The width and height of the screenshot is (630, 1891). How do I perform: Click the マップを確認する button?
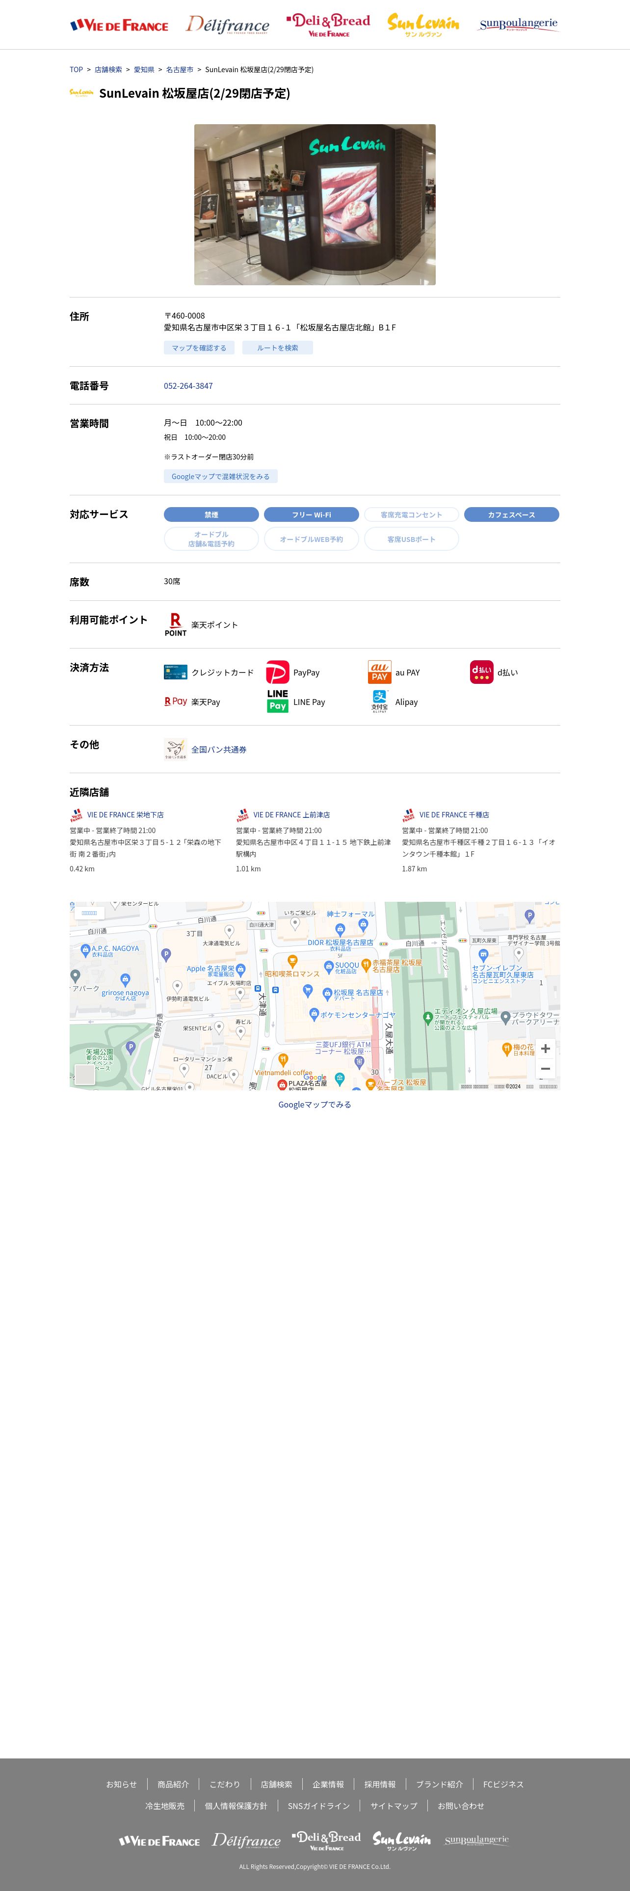coord(199,348)
